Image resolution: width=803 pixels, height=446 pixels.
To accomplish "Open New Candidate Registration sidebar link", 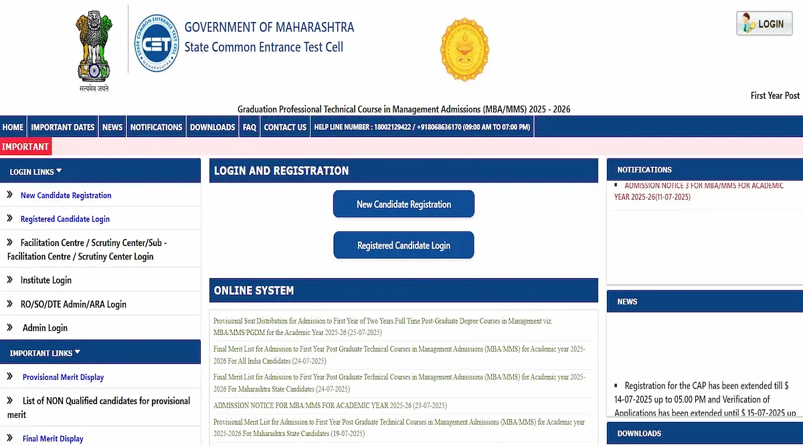I will click(66, 195).
